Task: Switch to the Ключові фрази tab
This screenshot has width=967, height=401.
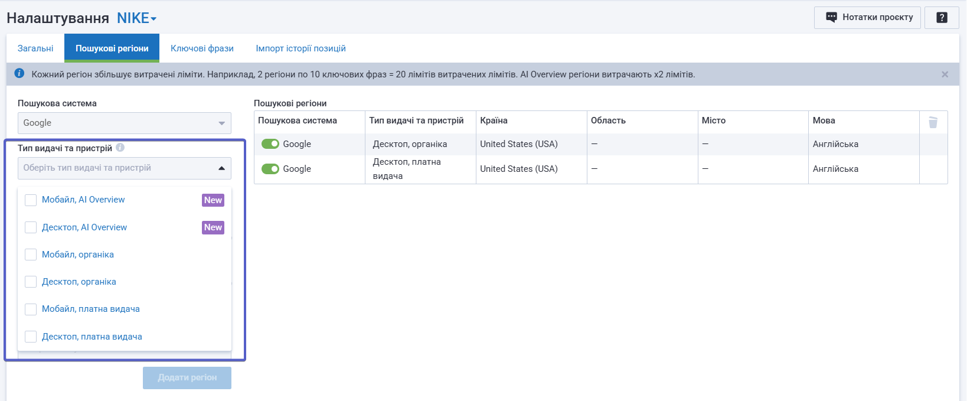Action: coord(202,48)
